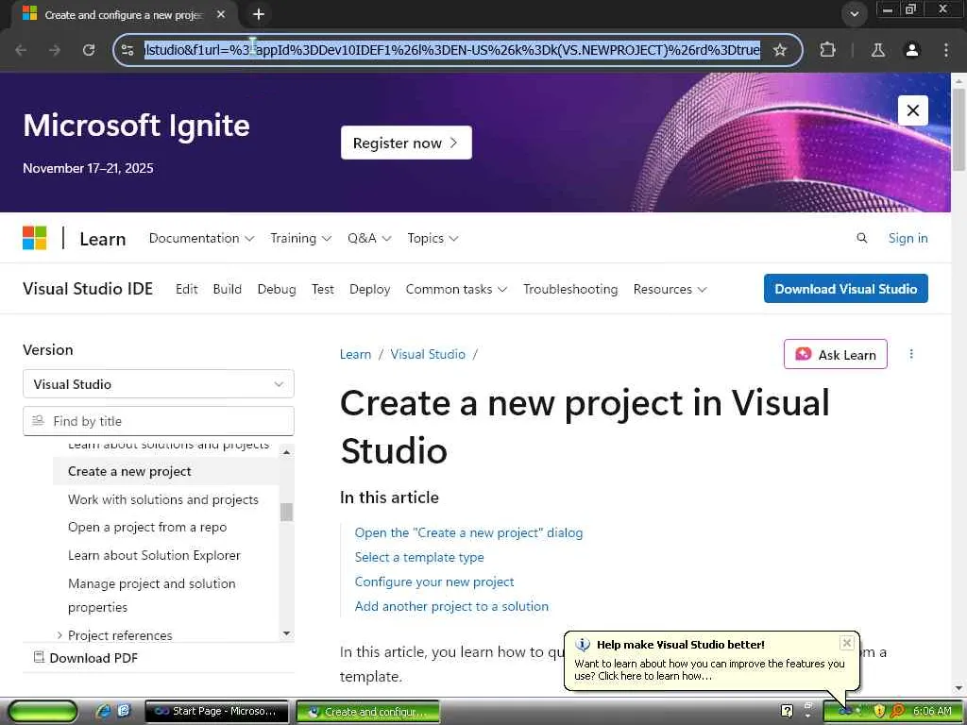Open the Visual Studio version dropdown
The image size is (967, 725).
pyautogui.click(x=159, y=384)
